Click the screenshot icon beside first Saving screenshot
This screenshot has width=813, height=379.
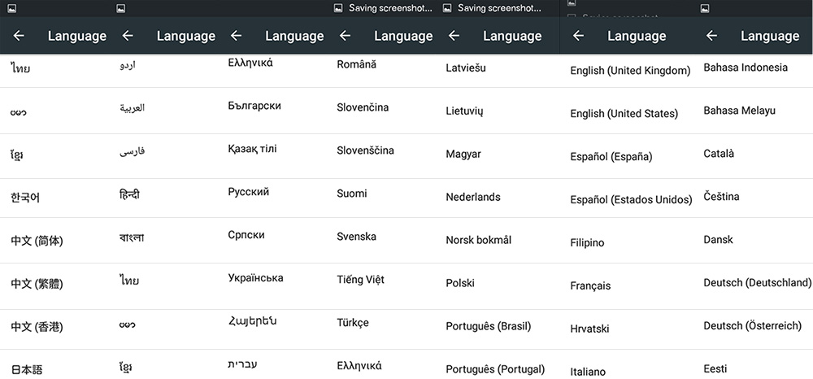pyautogui.click(x=338, y=8)
